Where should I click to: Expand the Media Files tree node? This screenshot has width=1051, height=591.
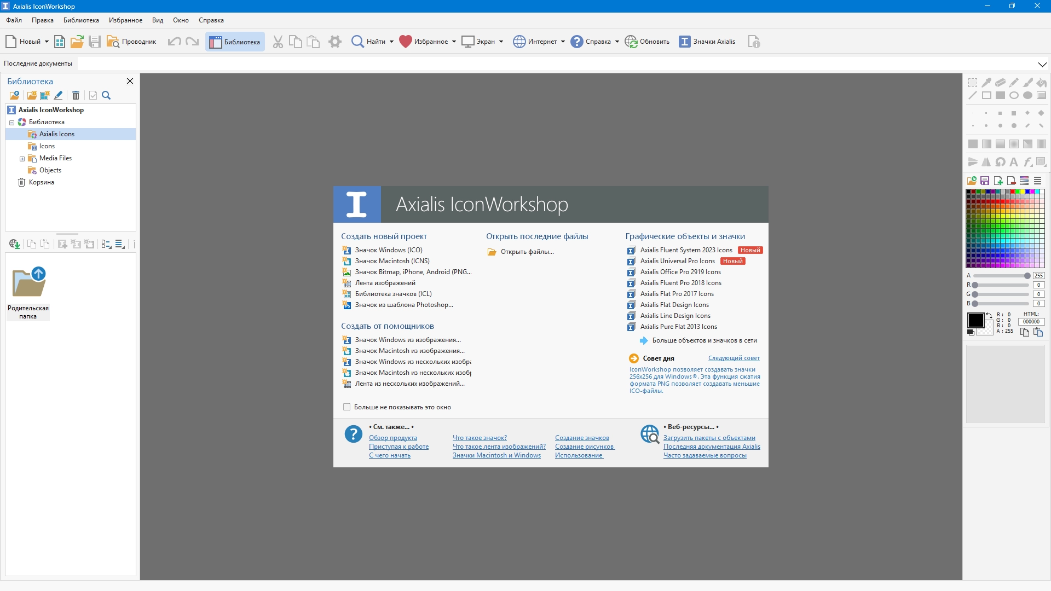pos(22,159)
